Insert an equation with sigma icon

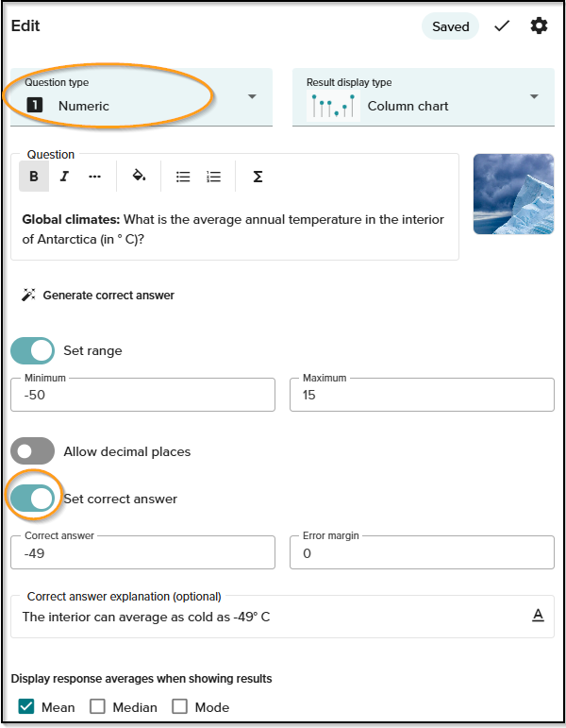pos(258,177)
